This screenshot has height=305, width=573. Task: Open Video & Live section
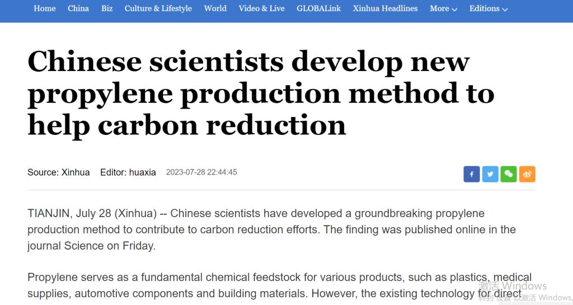261,8
